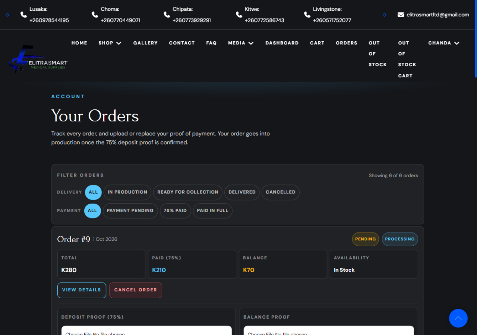The height and width of the screenshot is (335, 477).
Task: Filter orders by In Production
Action: [127, 192]
